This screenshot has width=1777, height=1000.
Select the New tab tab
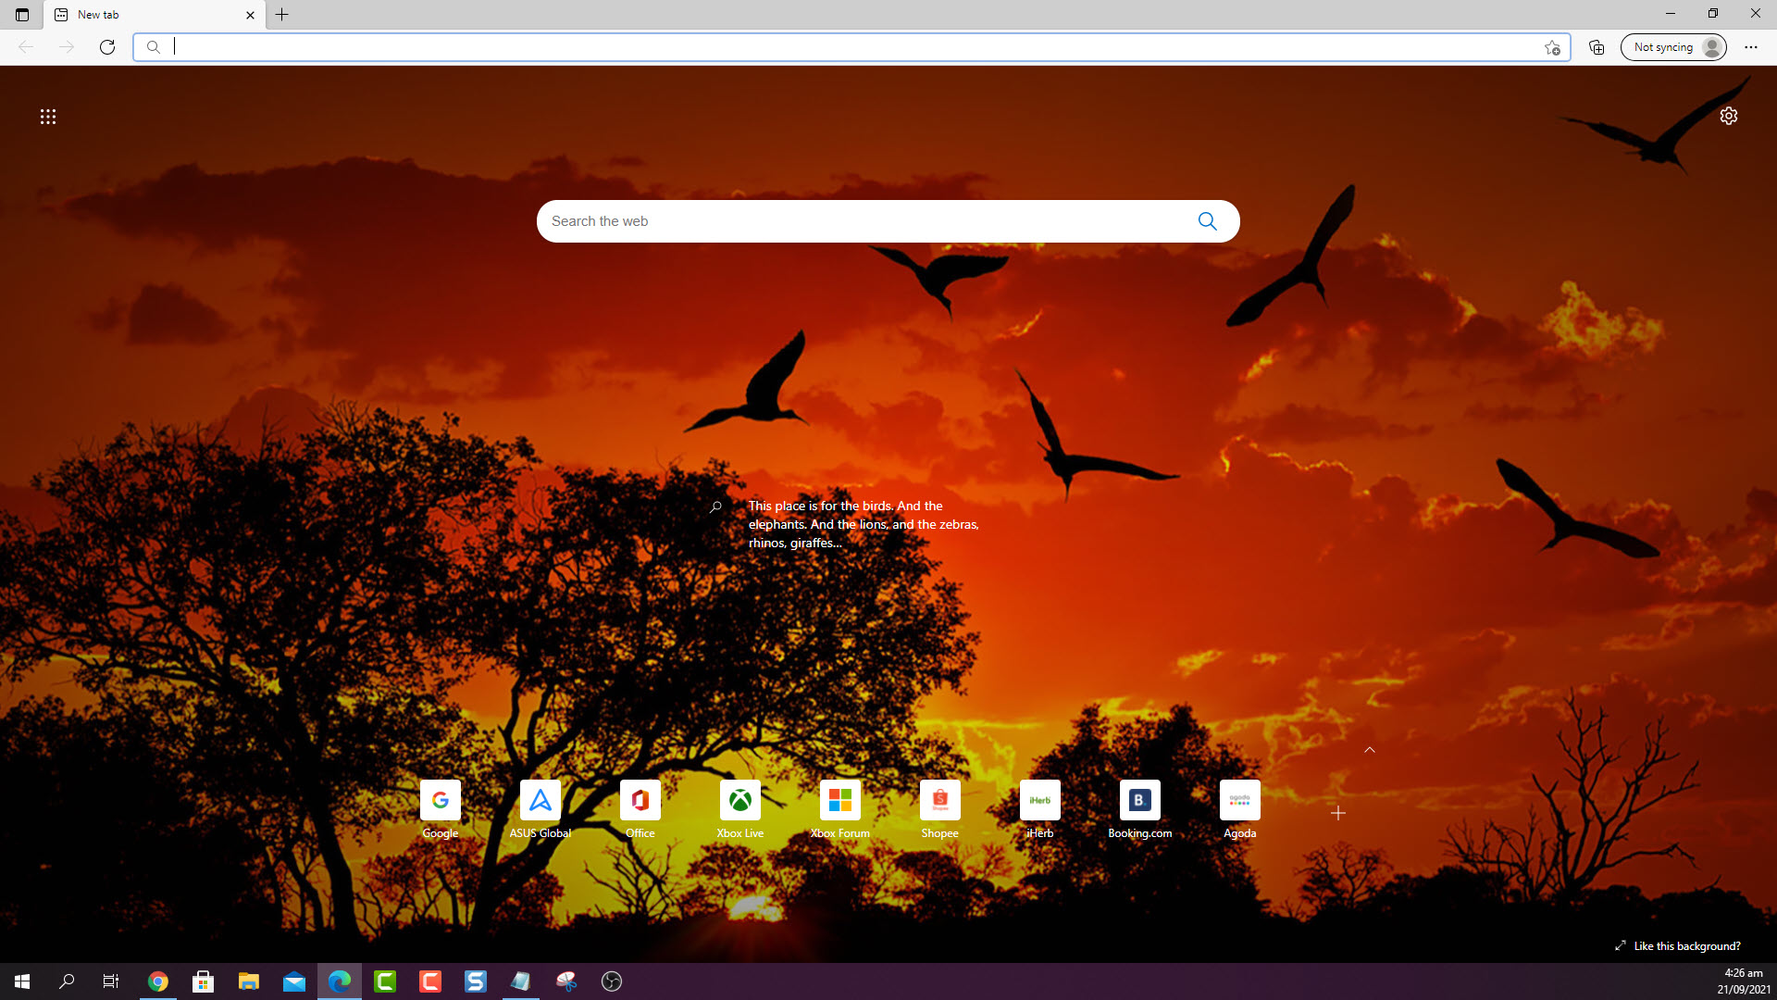click(x=139, y=15)
